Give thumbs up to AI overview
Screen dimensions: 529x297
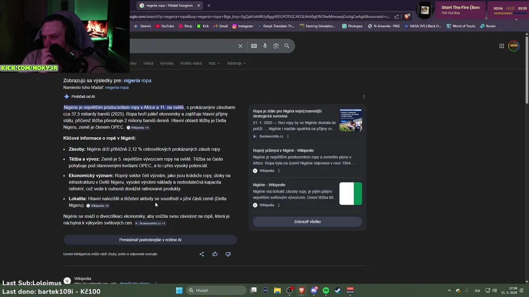pos(215,254)
